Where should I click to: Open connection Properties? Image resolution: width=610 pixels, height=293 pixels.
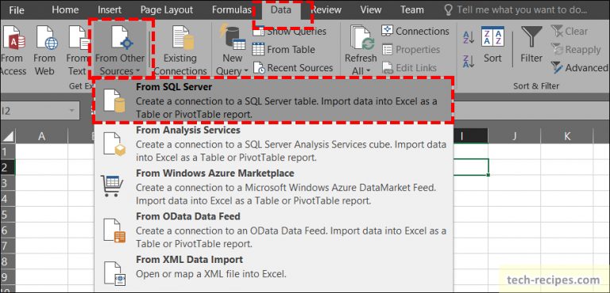pos(411,50)
